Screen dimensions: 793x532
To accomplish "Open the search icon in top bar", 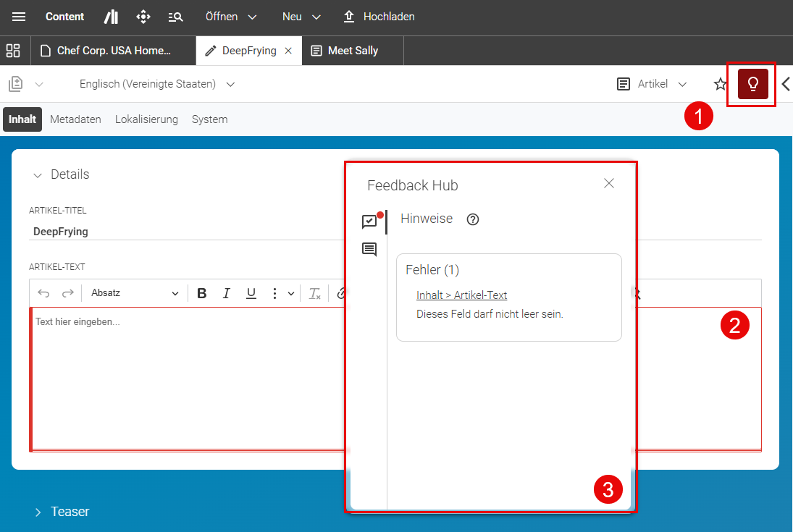I will click(175, 17).
